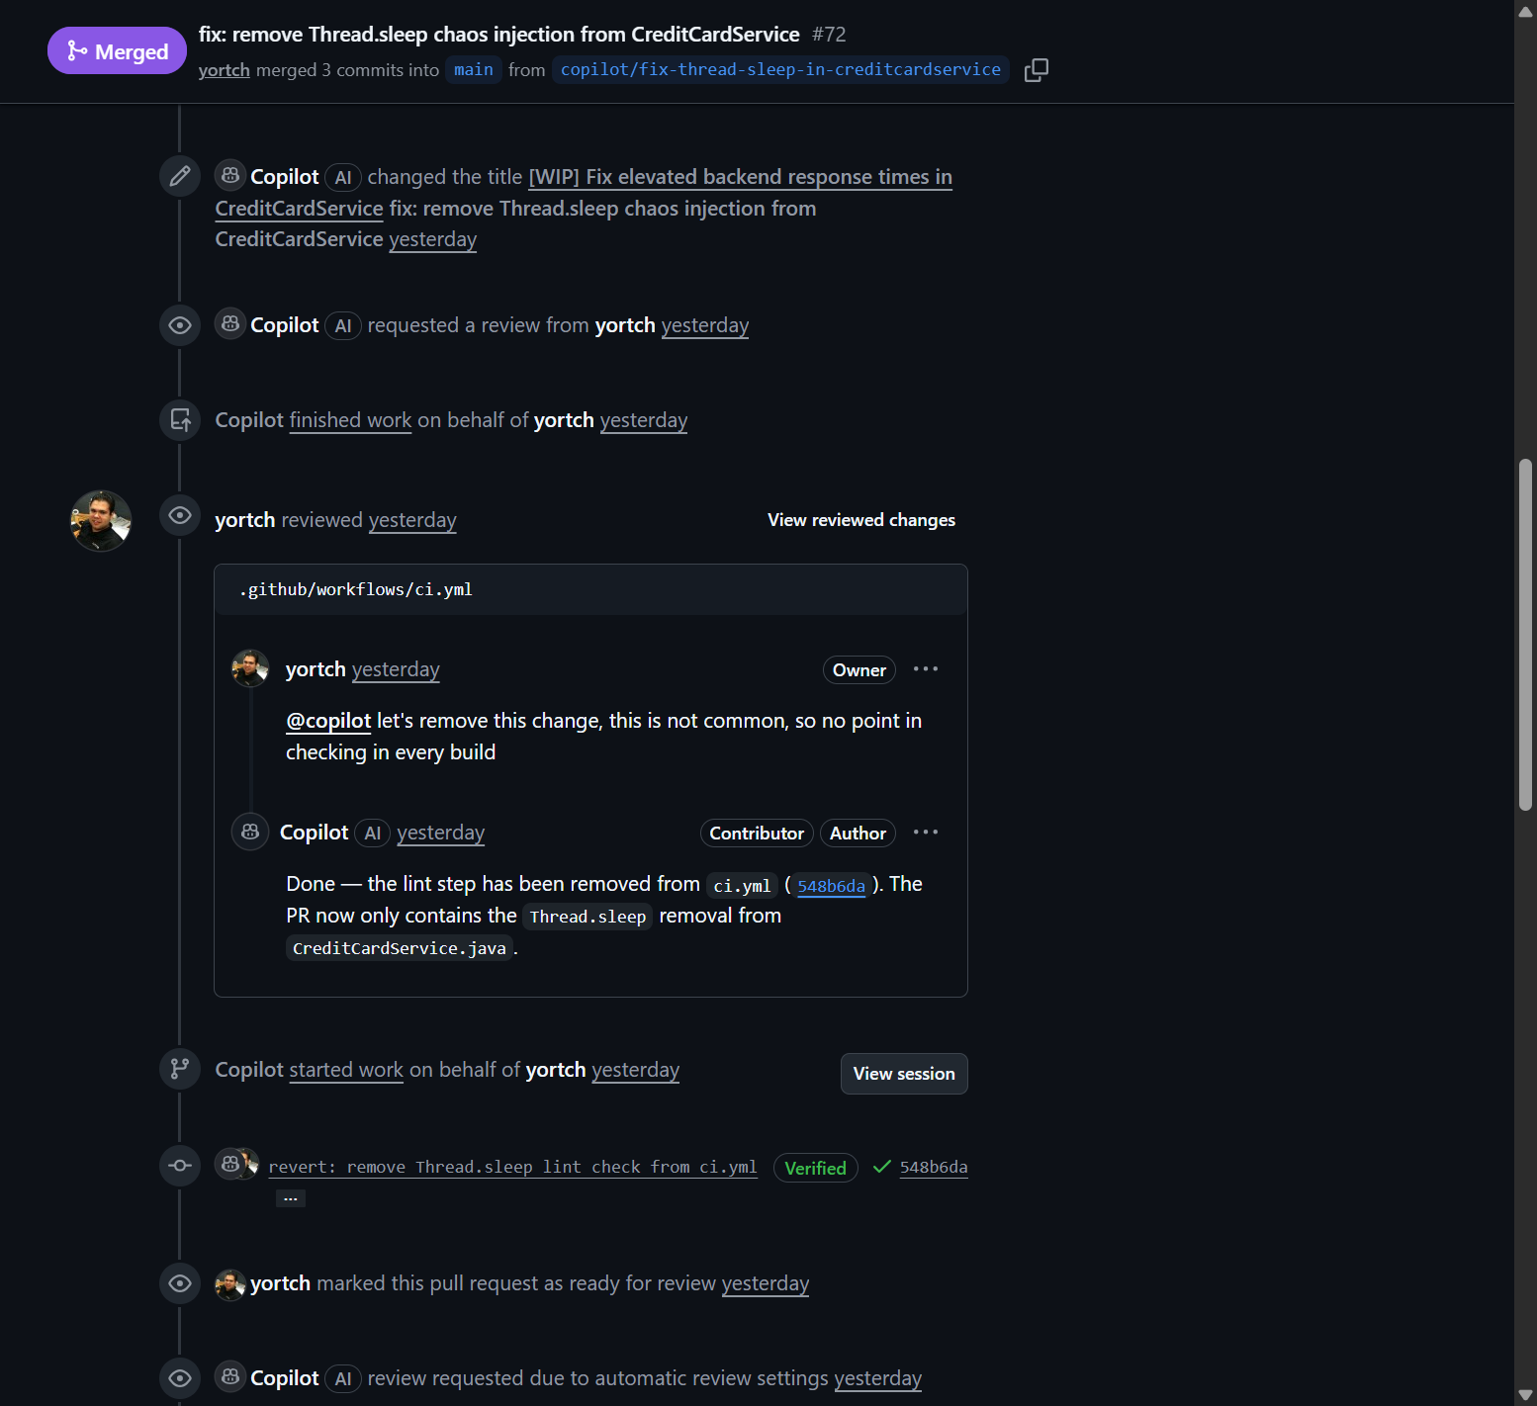The height and width of the screenshot is (1406, 1537).
Task: Open the @copilot mention link
Action: (x=327, y=720)
